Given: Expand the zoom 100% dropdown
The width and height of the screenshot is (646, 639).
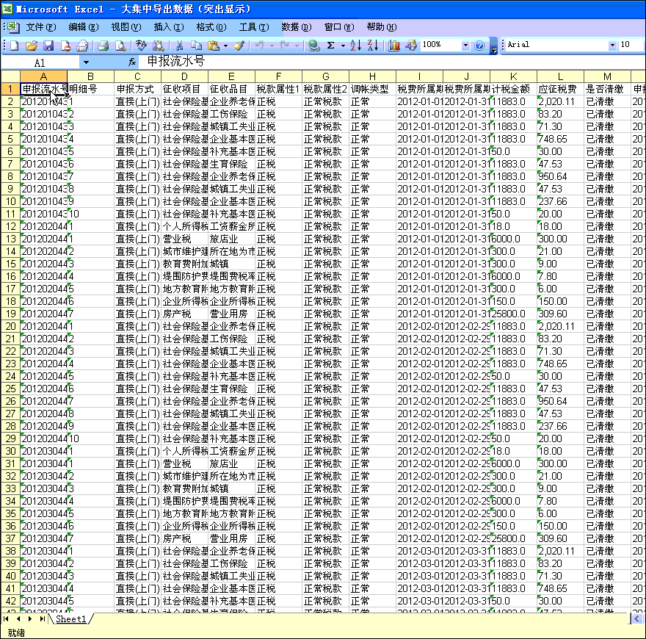Looking at the screenshot, I should (465, 46).
